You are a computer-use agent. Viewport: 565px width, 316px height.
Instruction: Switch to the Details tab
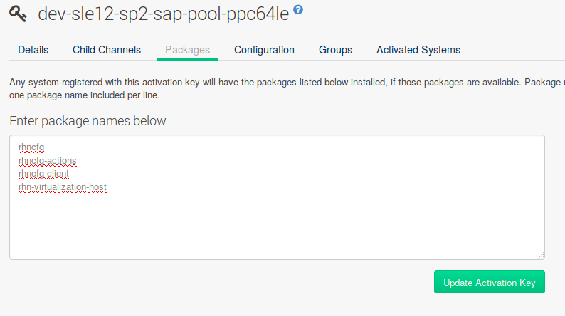click(x=33, y=50)
